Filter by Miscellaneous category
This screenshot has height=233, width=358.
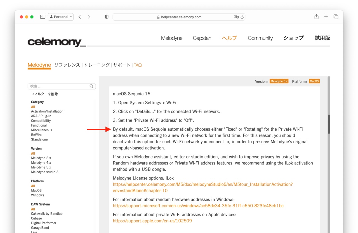point(41,130)
